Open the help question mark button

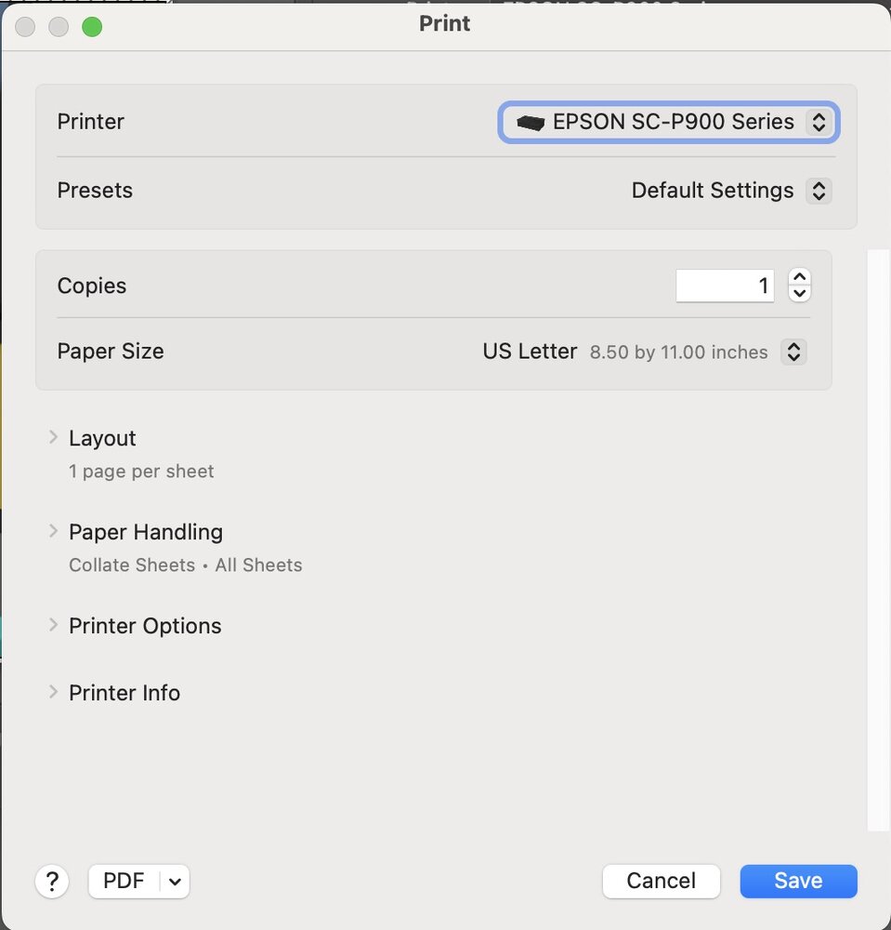(52, 881)
